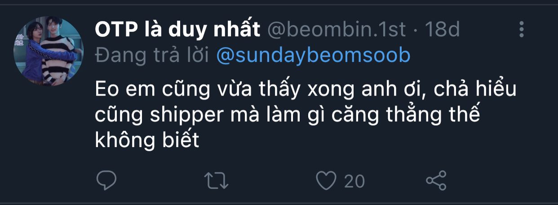Screen dimensions: 558x205
Task: View the 20 likes count
Action: [354, 181]
